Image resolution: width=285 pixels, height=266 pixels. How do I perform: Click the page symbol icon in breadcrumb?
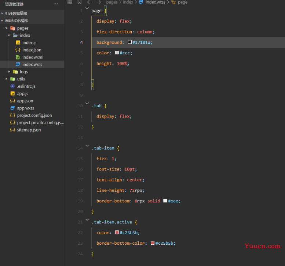pos(173,2)
